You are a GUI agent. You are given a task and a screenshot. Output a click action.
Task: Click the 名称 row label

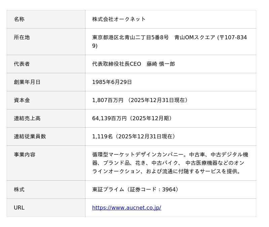[x=19, y=19]
